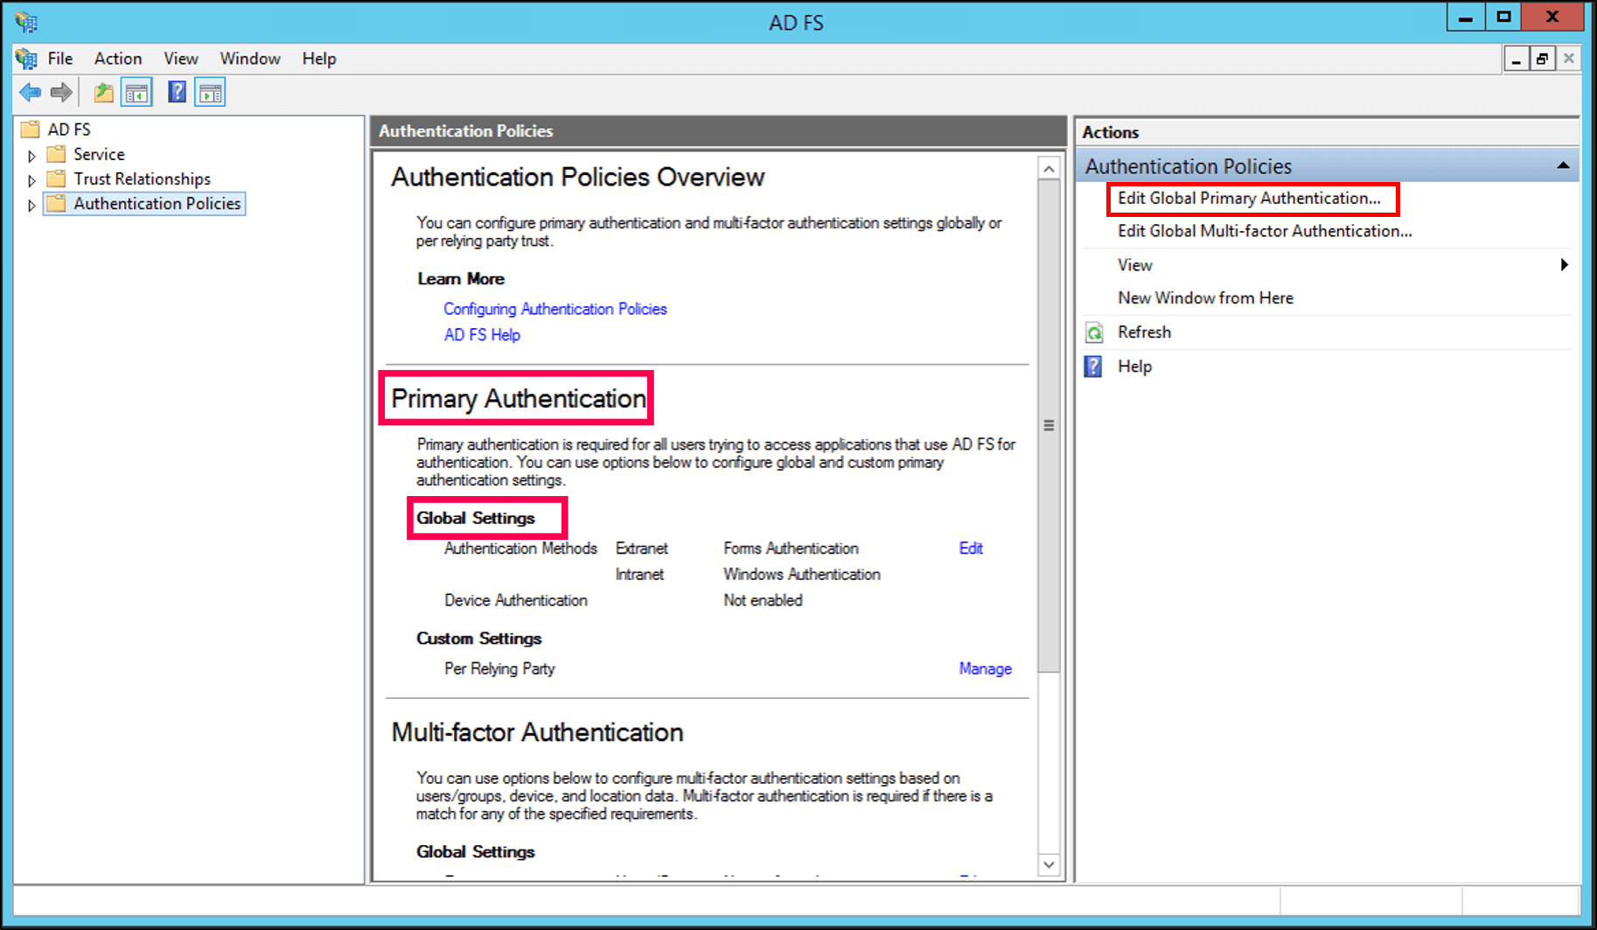
Task: Open the Window menu
Action: [x=250, y=58]
